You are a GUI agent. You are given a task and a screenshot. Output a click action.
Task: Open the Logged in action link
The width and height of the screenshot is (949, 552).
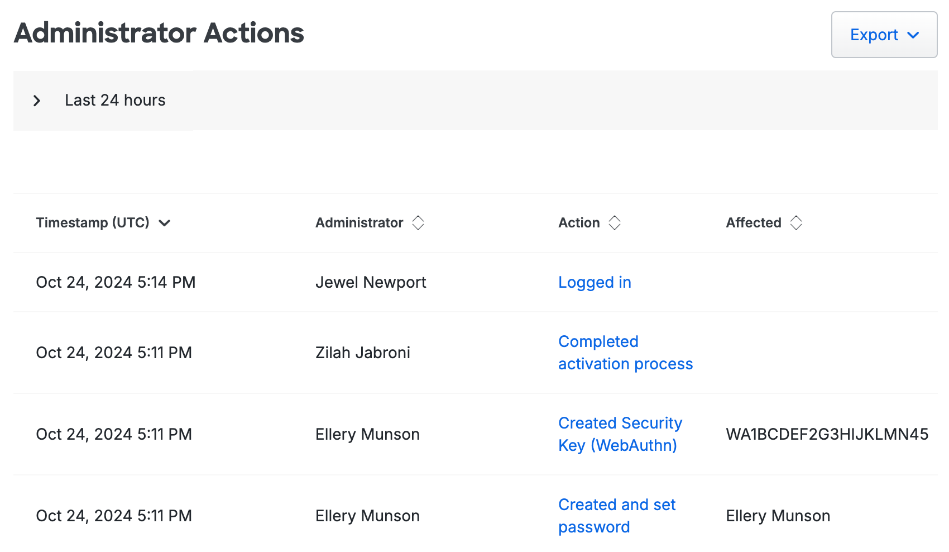[594, 282]
